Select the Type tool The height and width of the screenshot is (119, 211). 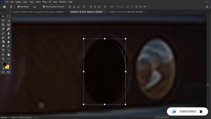click(x=3, y=50)
